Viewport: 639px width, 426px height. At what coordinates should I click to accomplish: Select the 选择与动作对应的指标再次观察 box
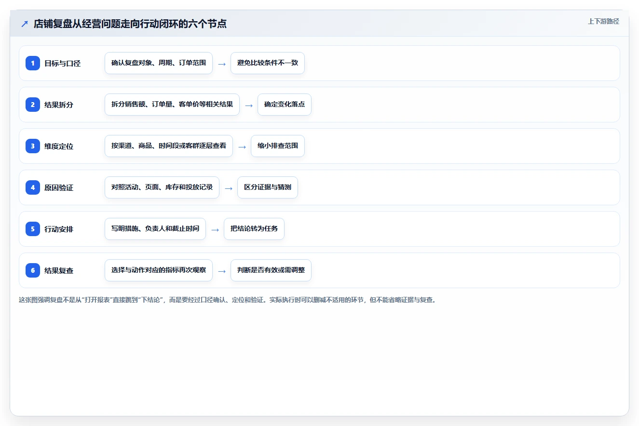[x=159, y=270]
